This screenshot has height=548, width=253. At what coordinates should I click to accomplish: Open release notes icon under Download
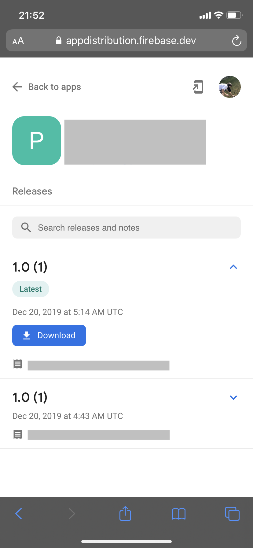coord(18,364)
